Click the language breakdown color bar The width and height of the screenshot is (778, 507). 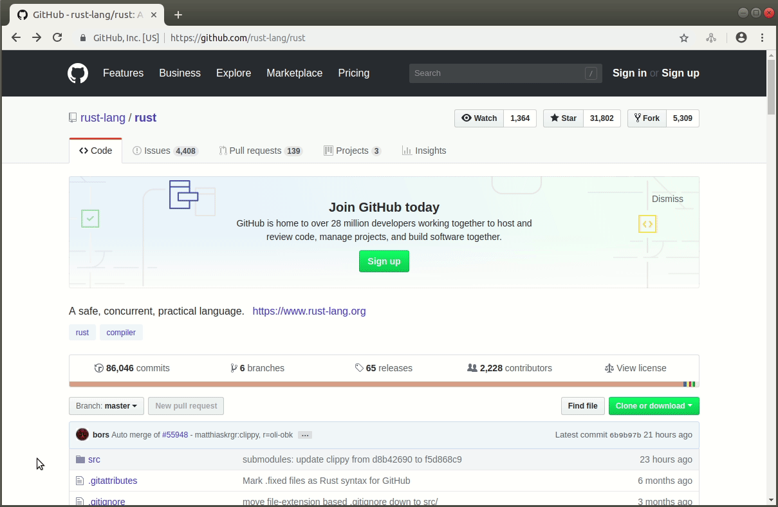coord(384,384)
